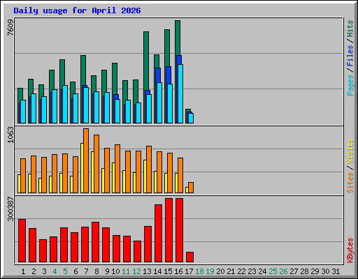Click the Visits legend label
Image resolution: width=358 pixels, height=279 pixels.
[x=350, y=152]
